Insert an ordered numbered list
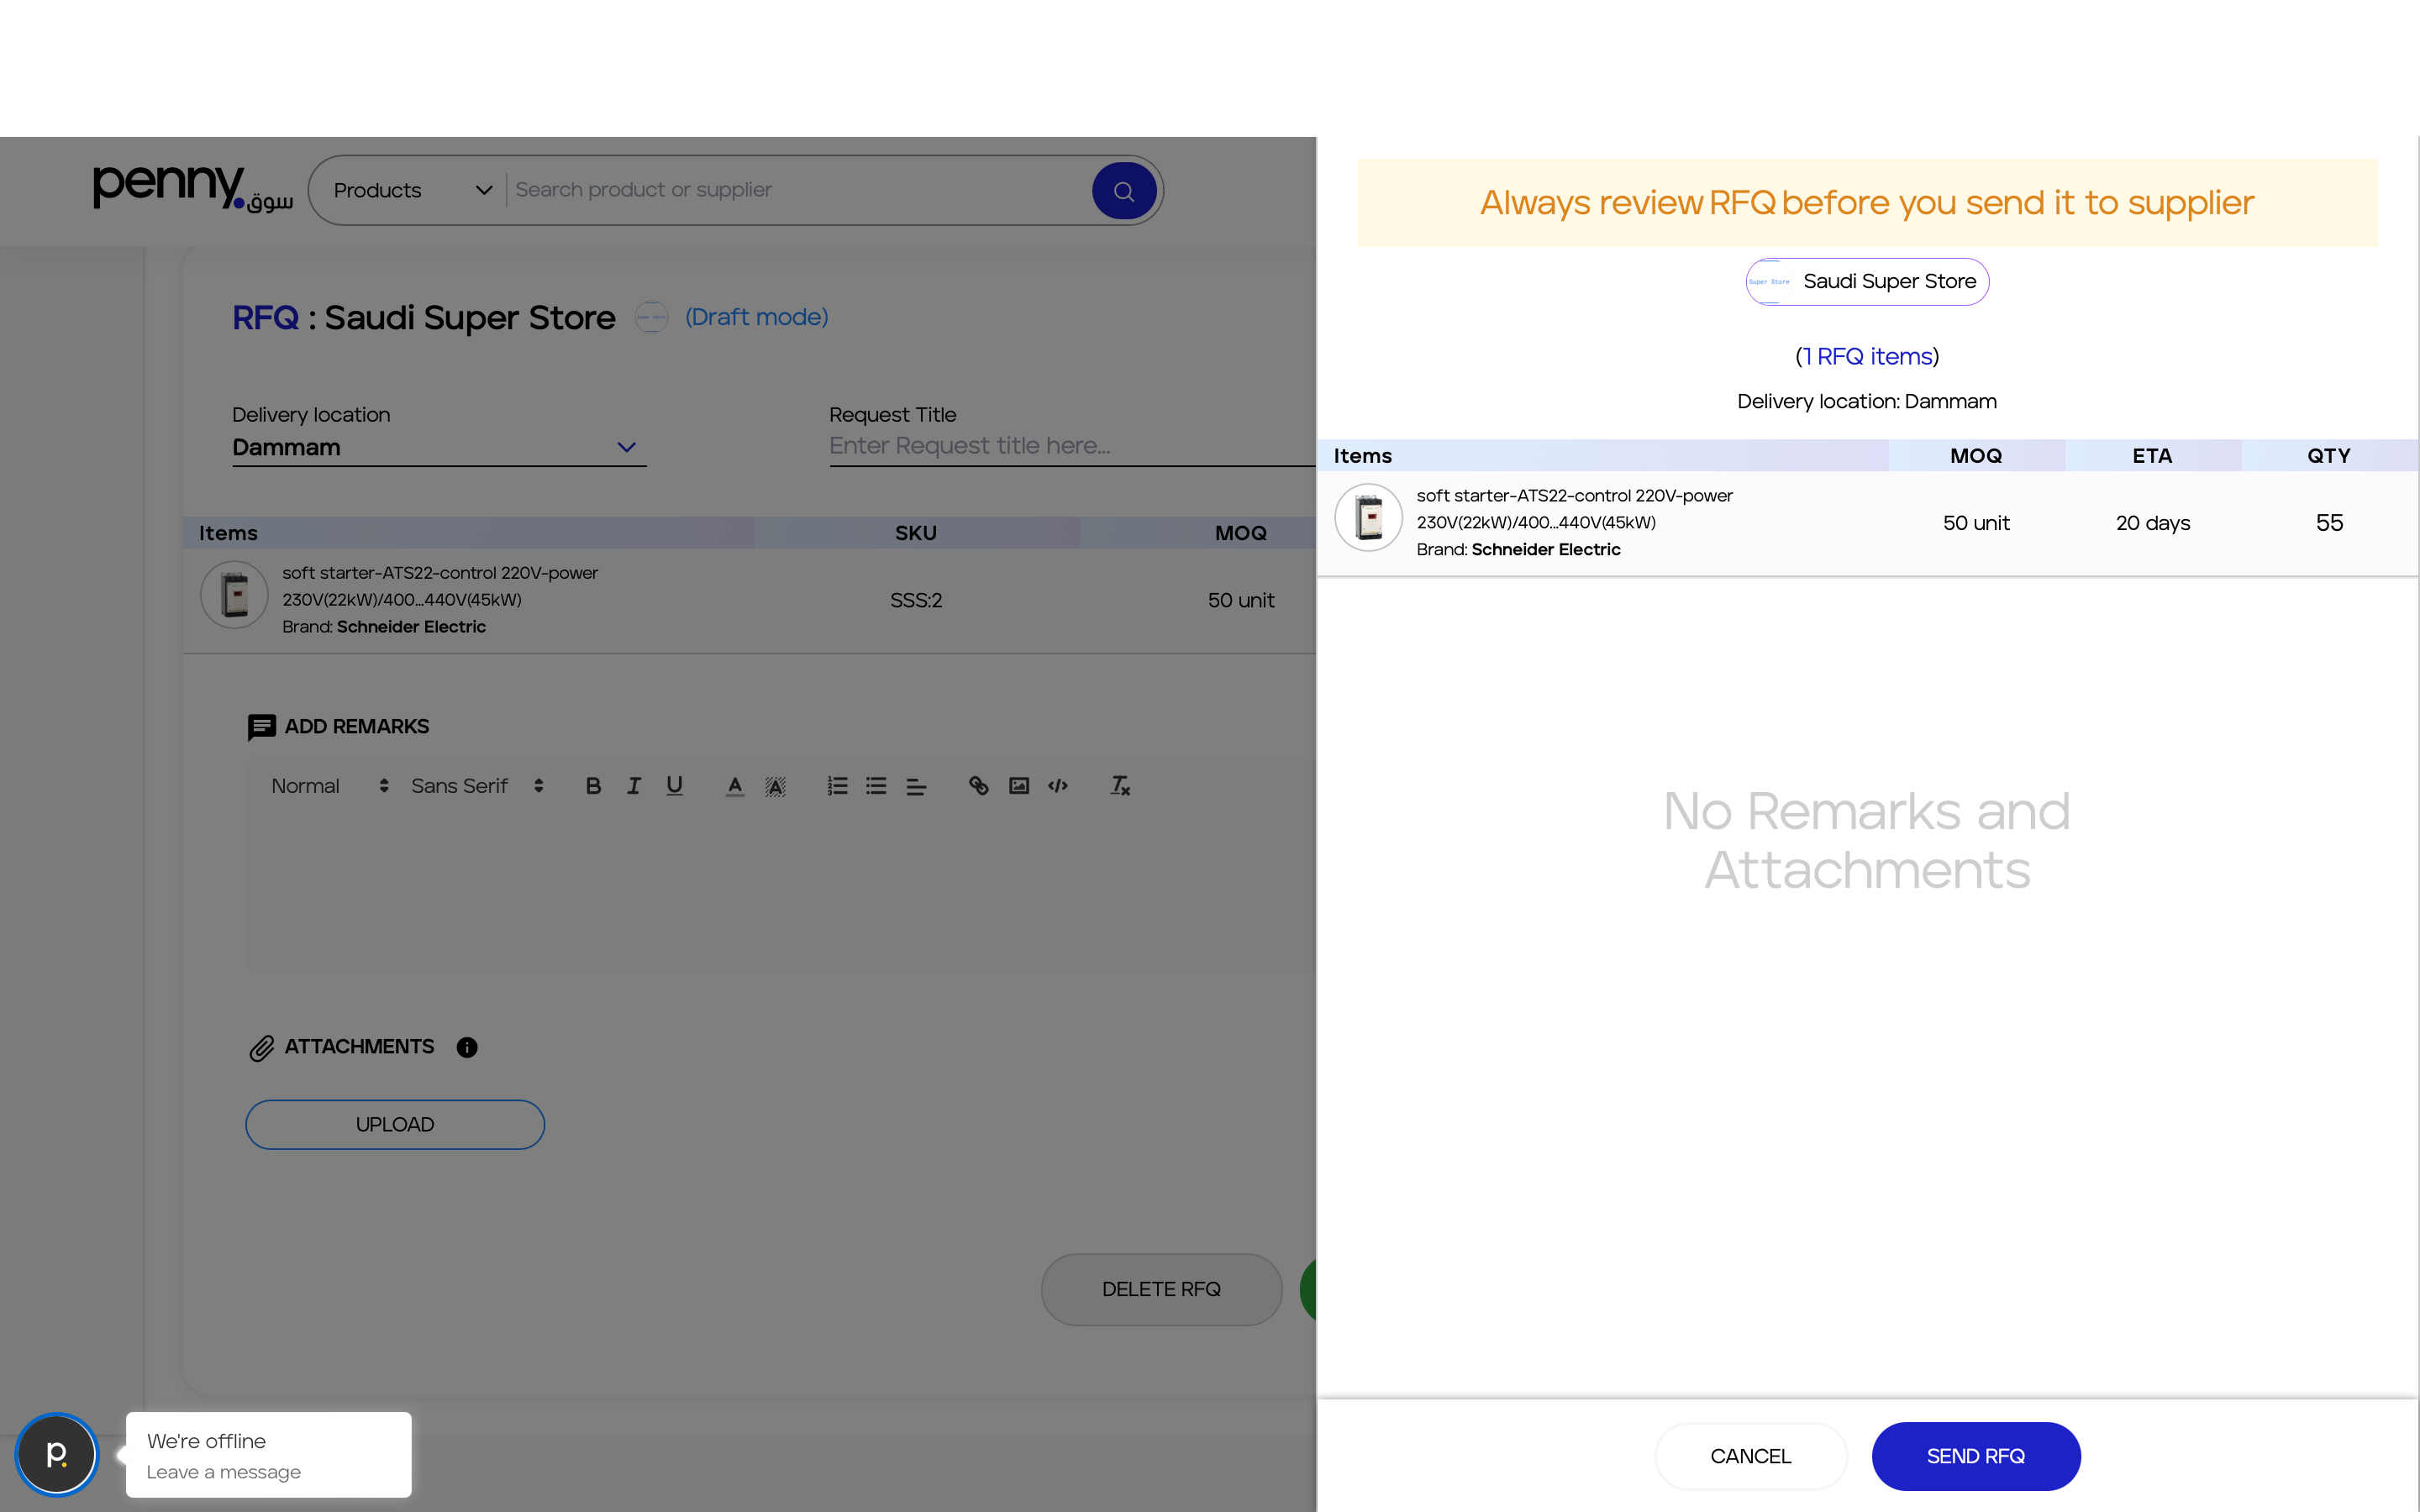This screenshot has height=1512, width=2420. pyautogui.click(x=837, y=786)
